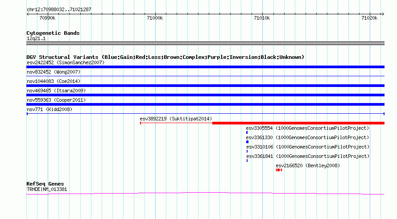
Task: Click the nsv771 (Kidd2008) variant label
Action: pos(50,109)
